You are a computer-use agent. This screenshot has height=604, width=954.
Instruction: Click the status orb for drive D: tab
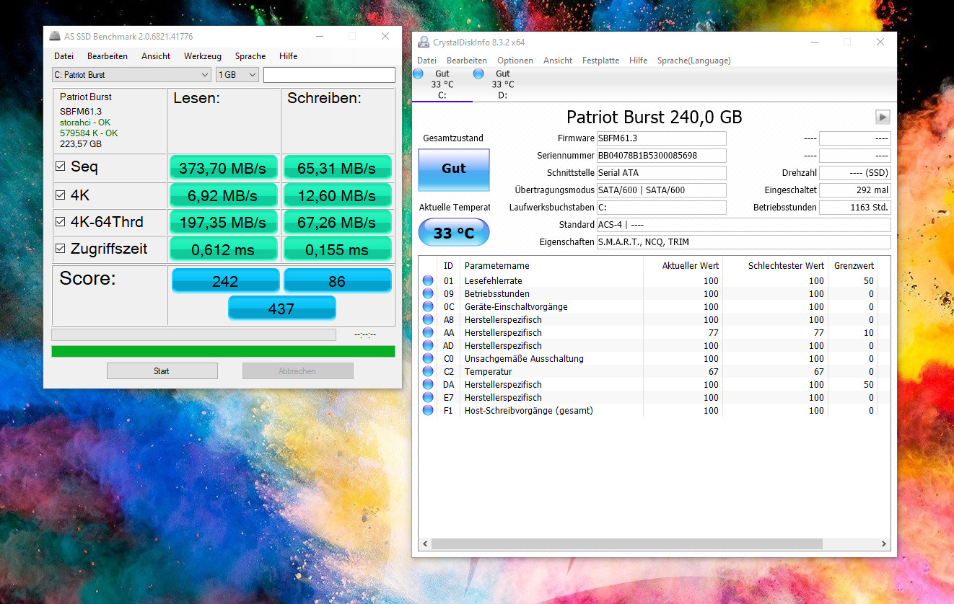(x=478, y=74)
